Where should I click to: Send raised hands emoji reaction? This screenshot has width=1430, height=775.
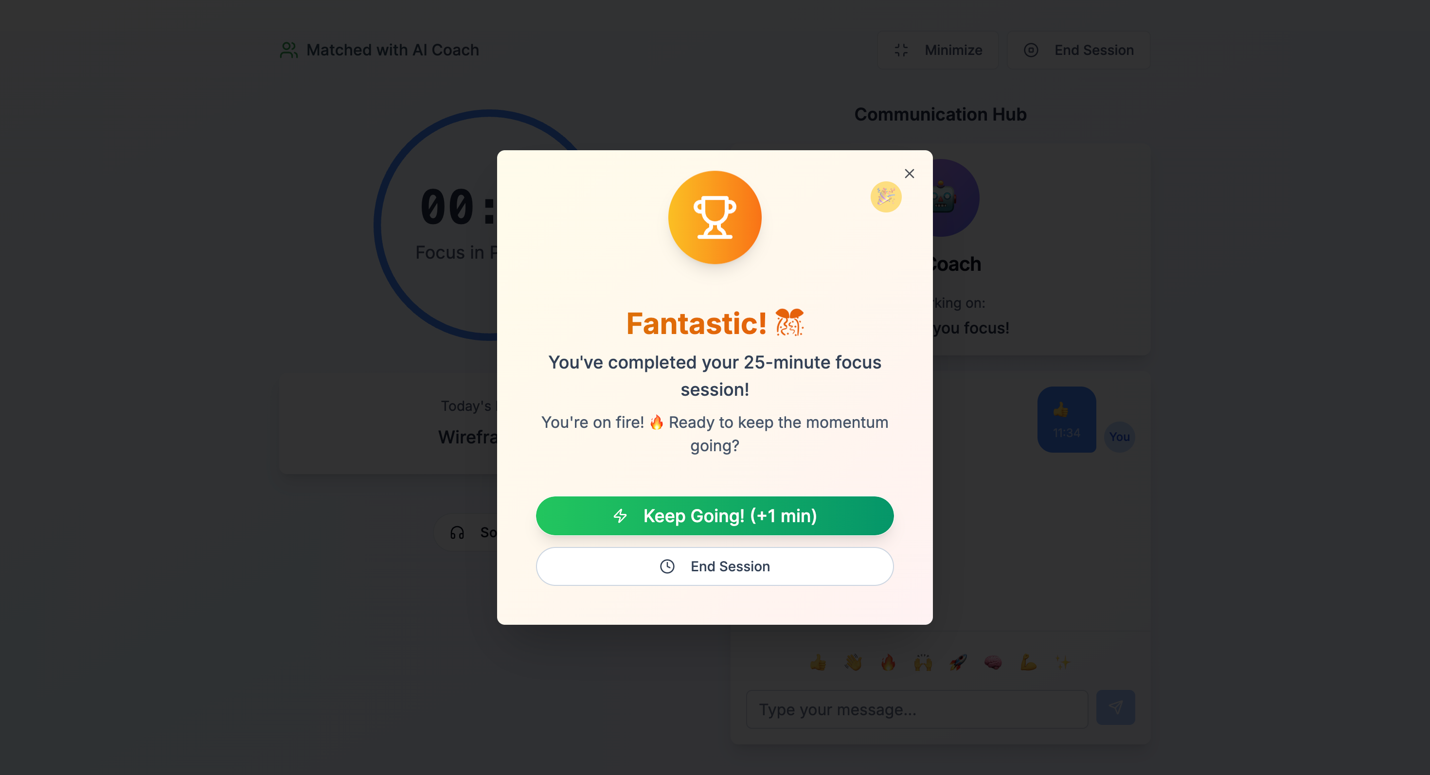tap(923, 662)
